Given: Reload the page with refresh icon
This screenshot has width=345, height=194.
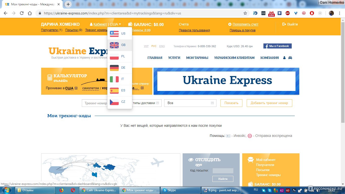Looking at the screenshot, I should 22,13.
